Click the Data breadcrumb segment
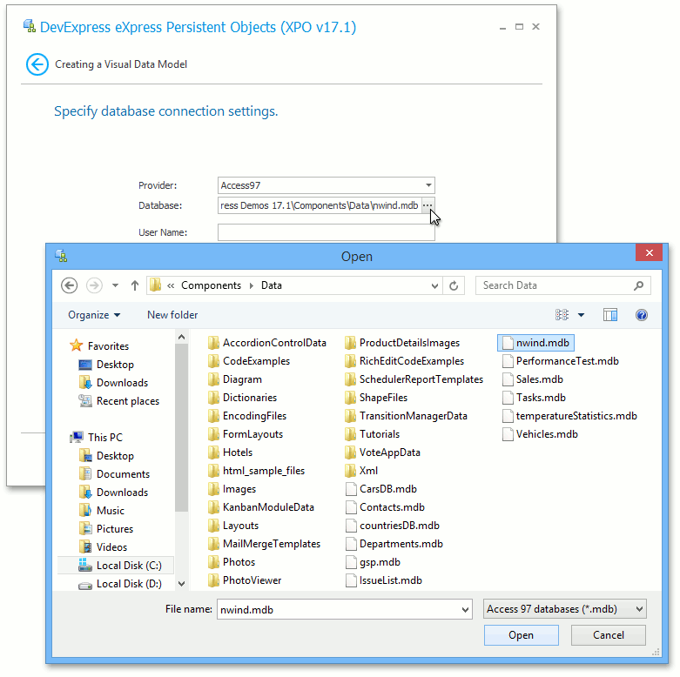680x677 pixels. click(272, 285)
